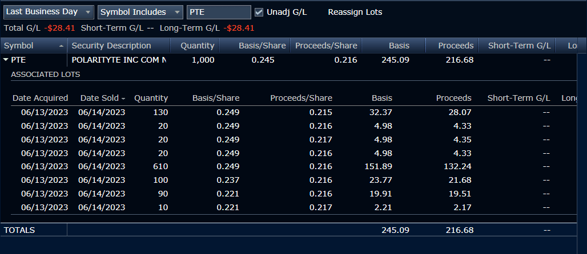Sort by Security Description column header
Screen dimensions: 587x254
(x=111, y=46)
